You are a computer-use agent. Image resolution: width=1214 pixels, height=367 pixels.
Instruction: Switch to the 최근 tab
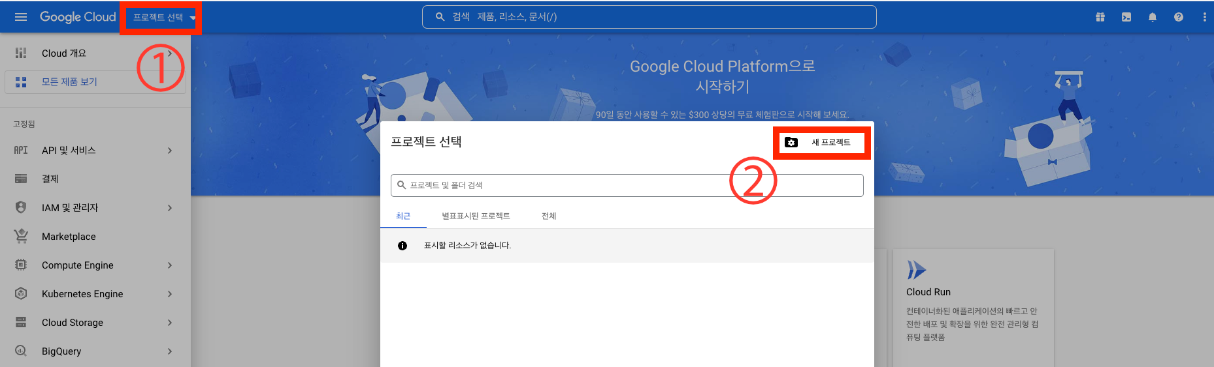403,216
